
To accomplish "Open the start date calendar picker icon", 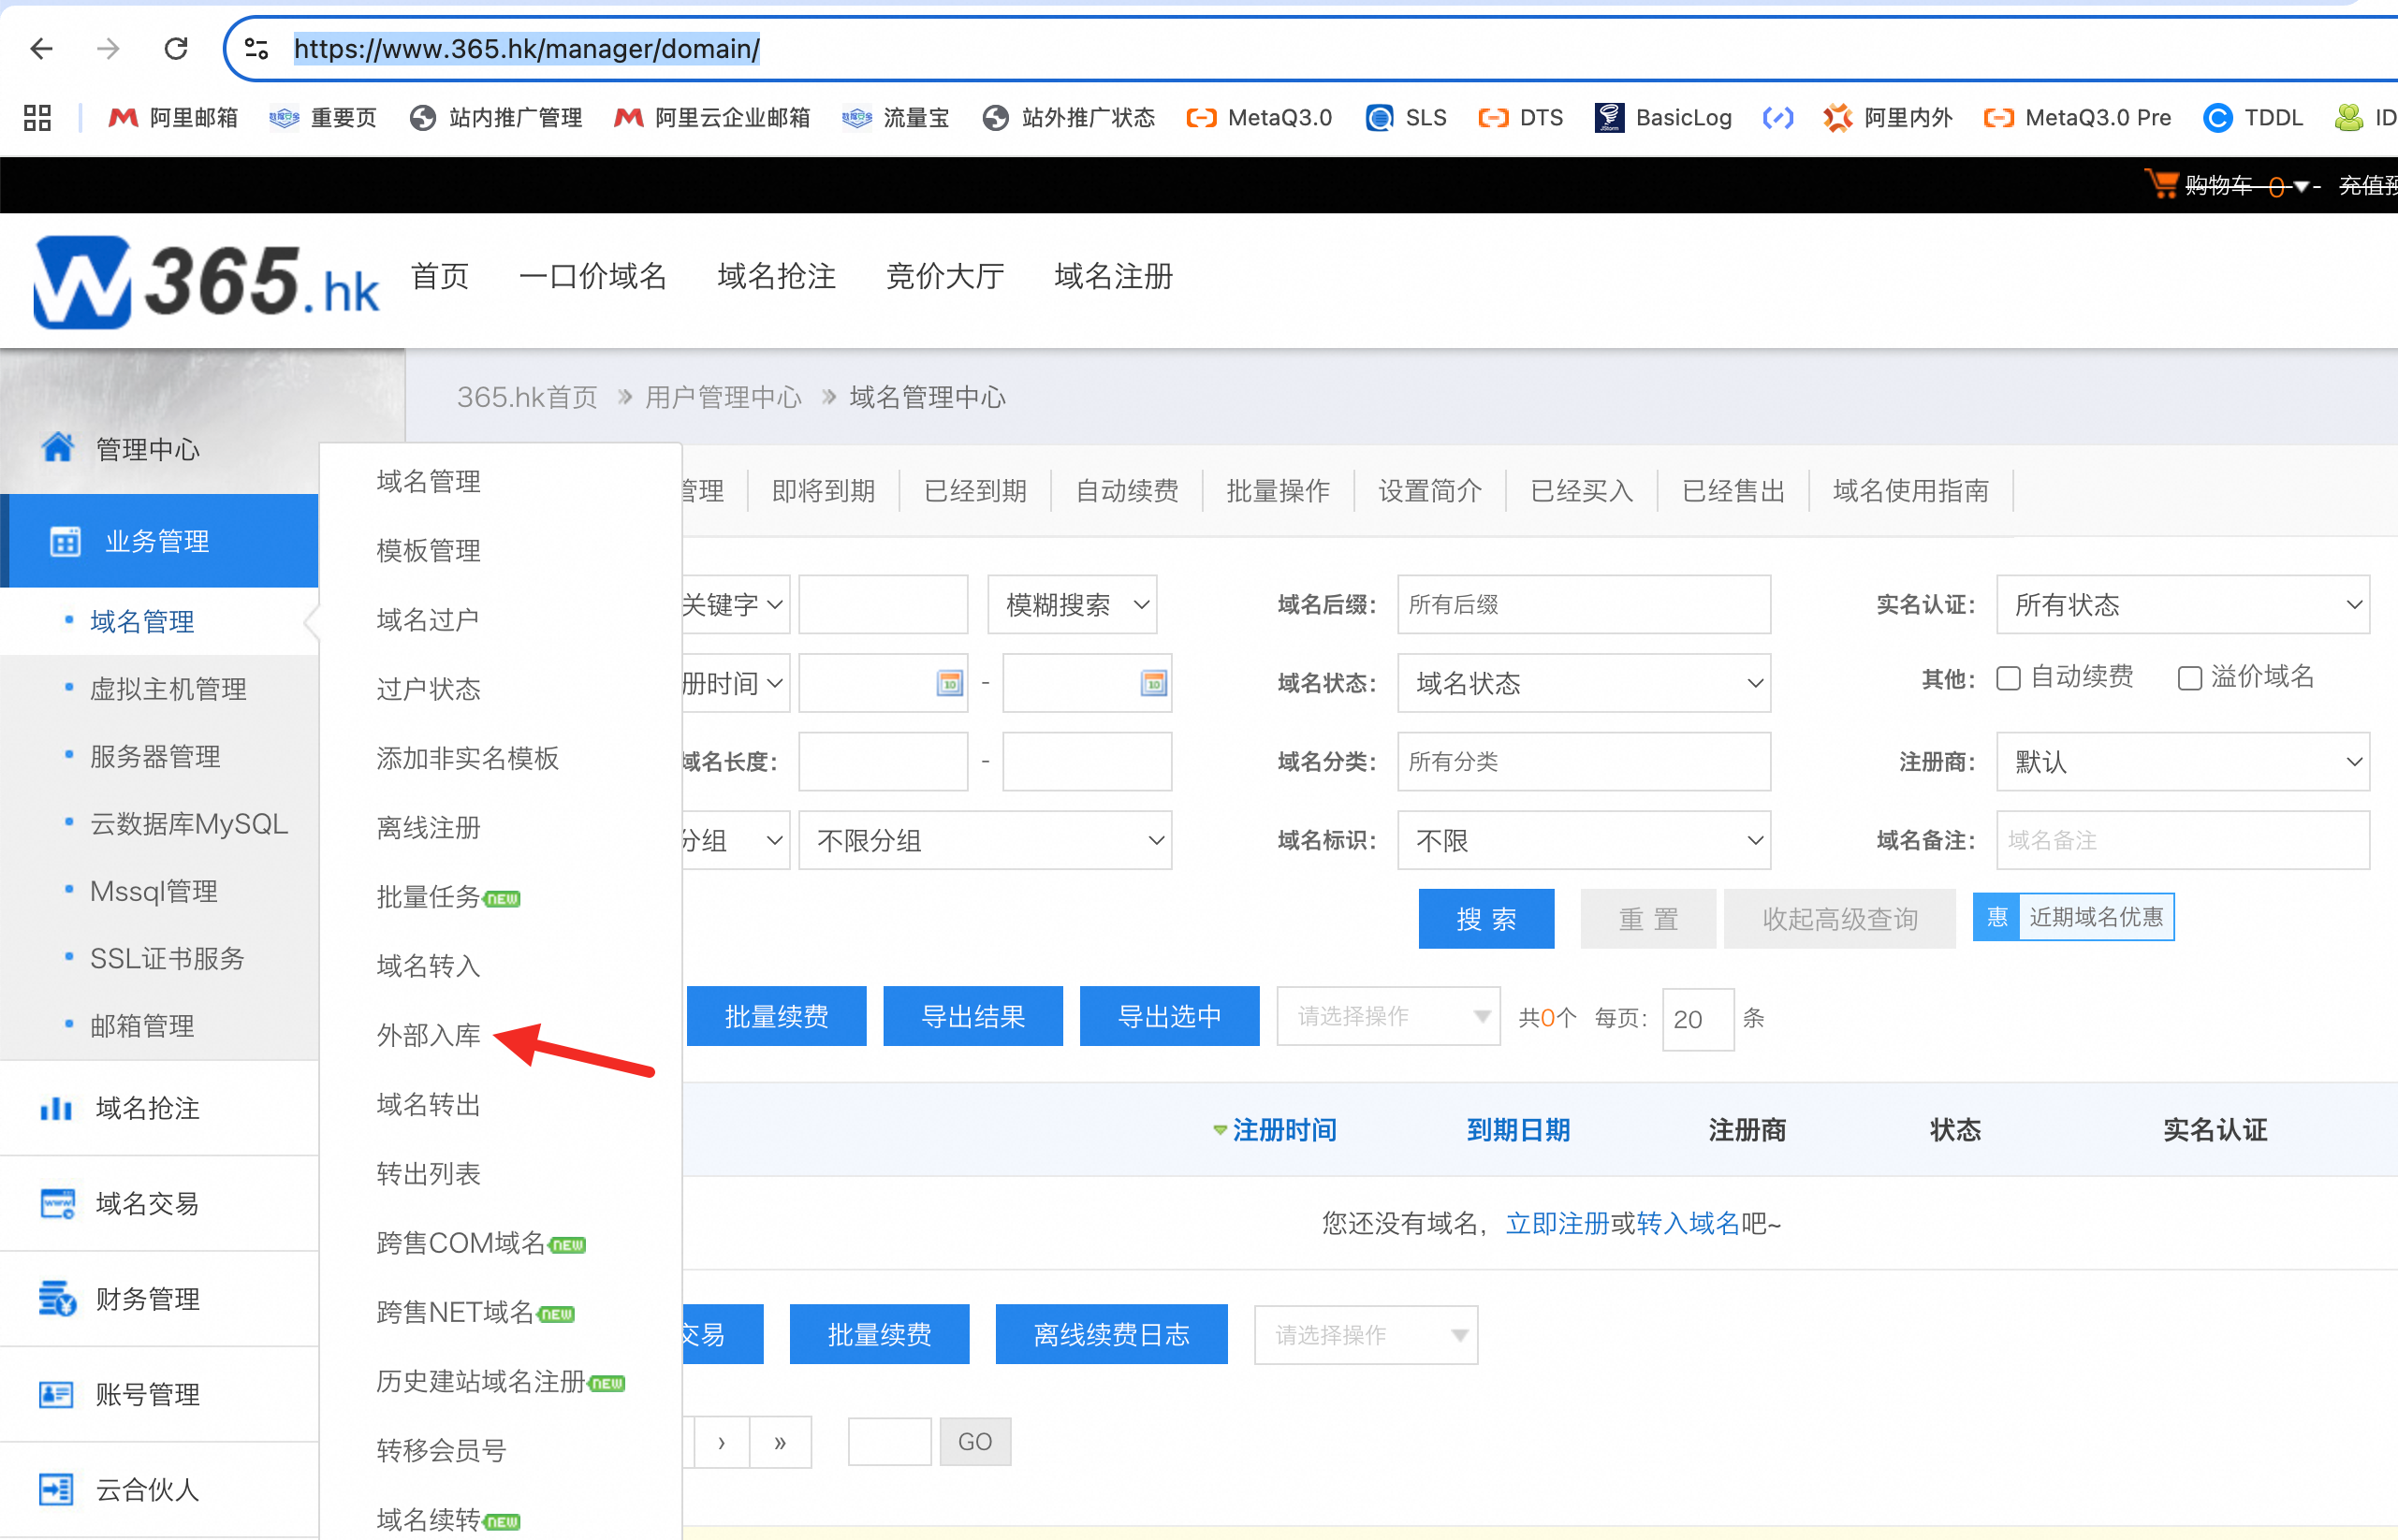I will [x=949, y=683].
